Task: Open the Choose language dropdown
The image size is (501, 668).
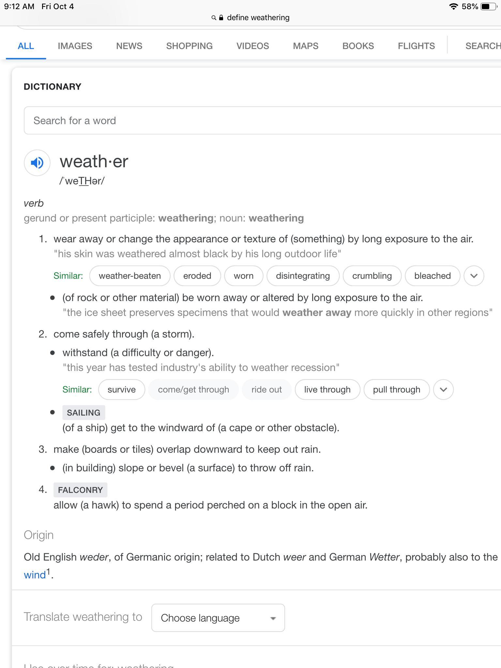Action: [218, 618]
